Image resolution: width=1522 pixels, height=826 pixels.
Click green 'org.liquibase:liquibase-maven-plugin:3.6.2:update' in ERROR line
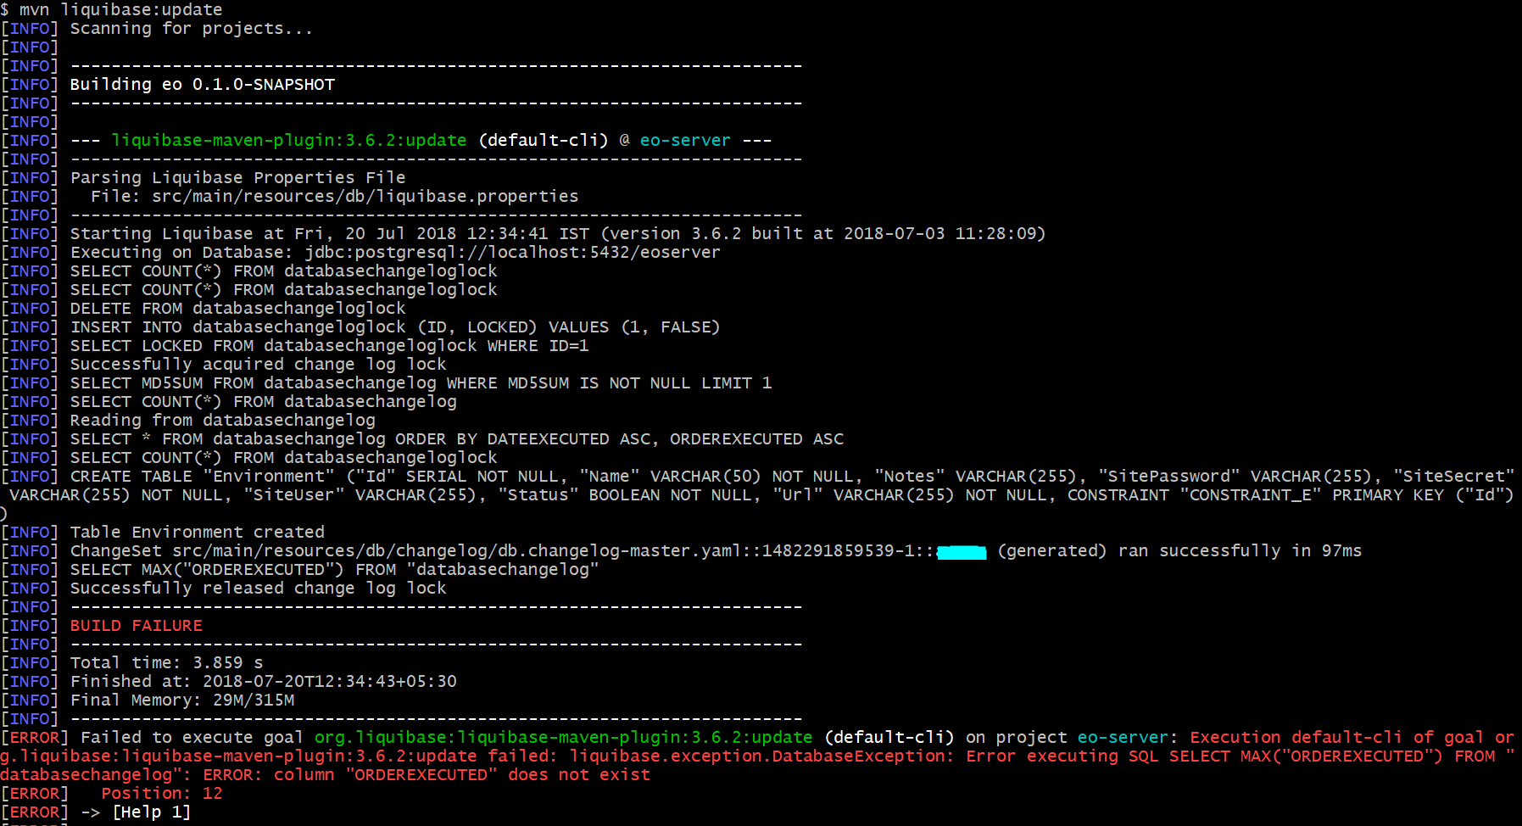tap(564, 738)
